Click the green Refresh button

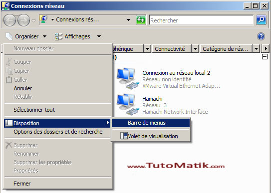point(141,20)
